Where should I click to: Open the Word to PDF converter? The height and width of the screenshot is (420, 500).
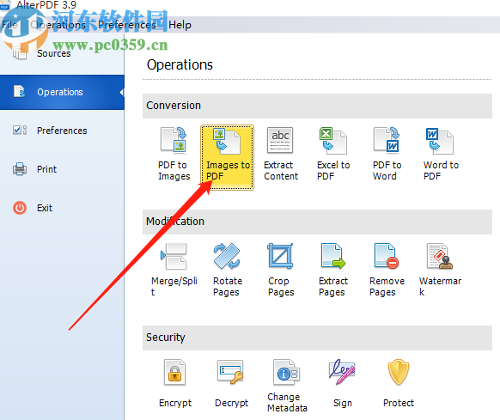441,155
